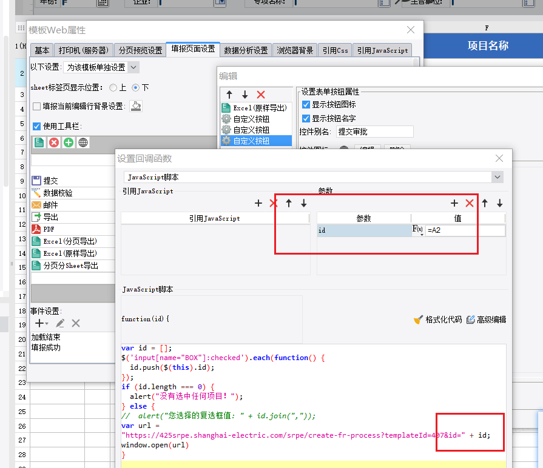Screen dimensions: 543x468
Task: Select the 填报页面设置 tab
Action: click(194, 49)
